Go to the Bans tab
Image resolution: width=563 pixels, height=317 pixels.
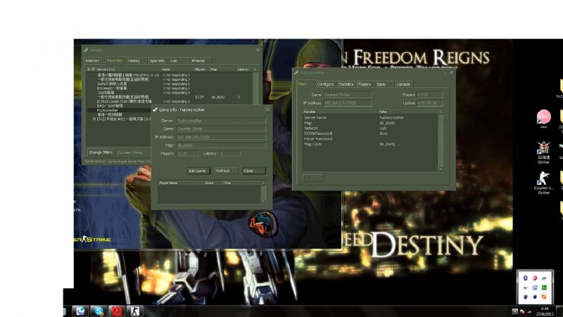pyautogui.click(x=384, y=84)
